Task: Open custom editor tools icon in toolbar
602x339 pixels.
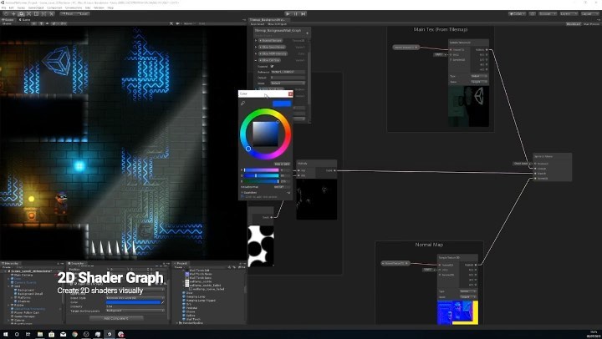Action: [x=51, y=14]
